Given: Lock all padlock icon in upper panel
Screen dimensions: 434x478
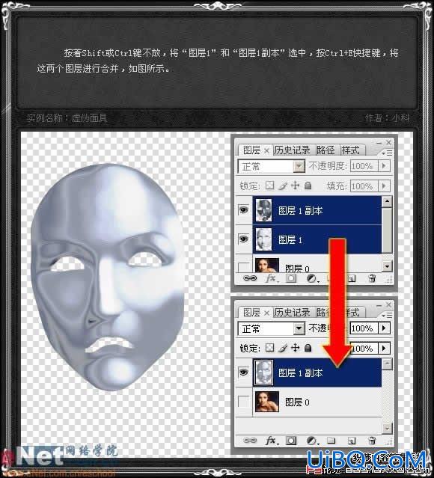Looking at the screenshot, I should (x=308, y=186).
